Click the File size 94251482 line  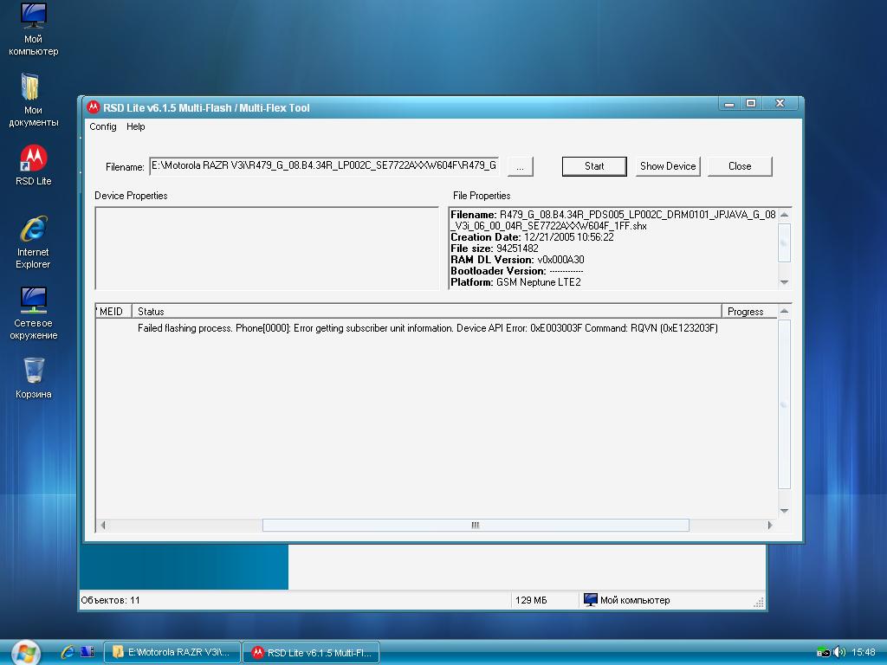pos(495,249)
